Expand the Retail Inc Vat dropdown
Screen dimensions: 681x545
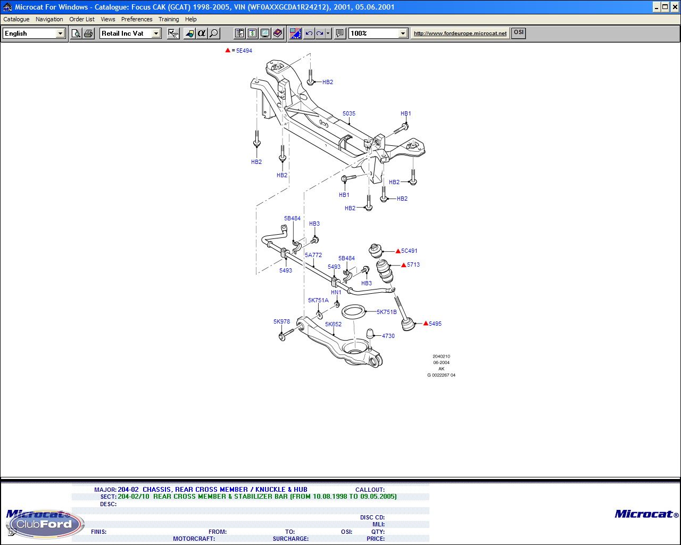(x=156, y=34)
